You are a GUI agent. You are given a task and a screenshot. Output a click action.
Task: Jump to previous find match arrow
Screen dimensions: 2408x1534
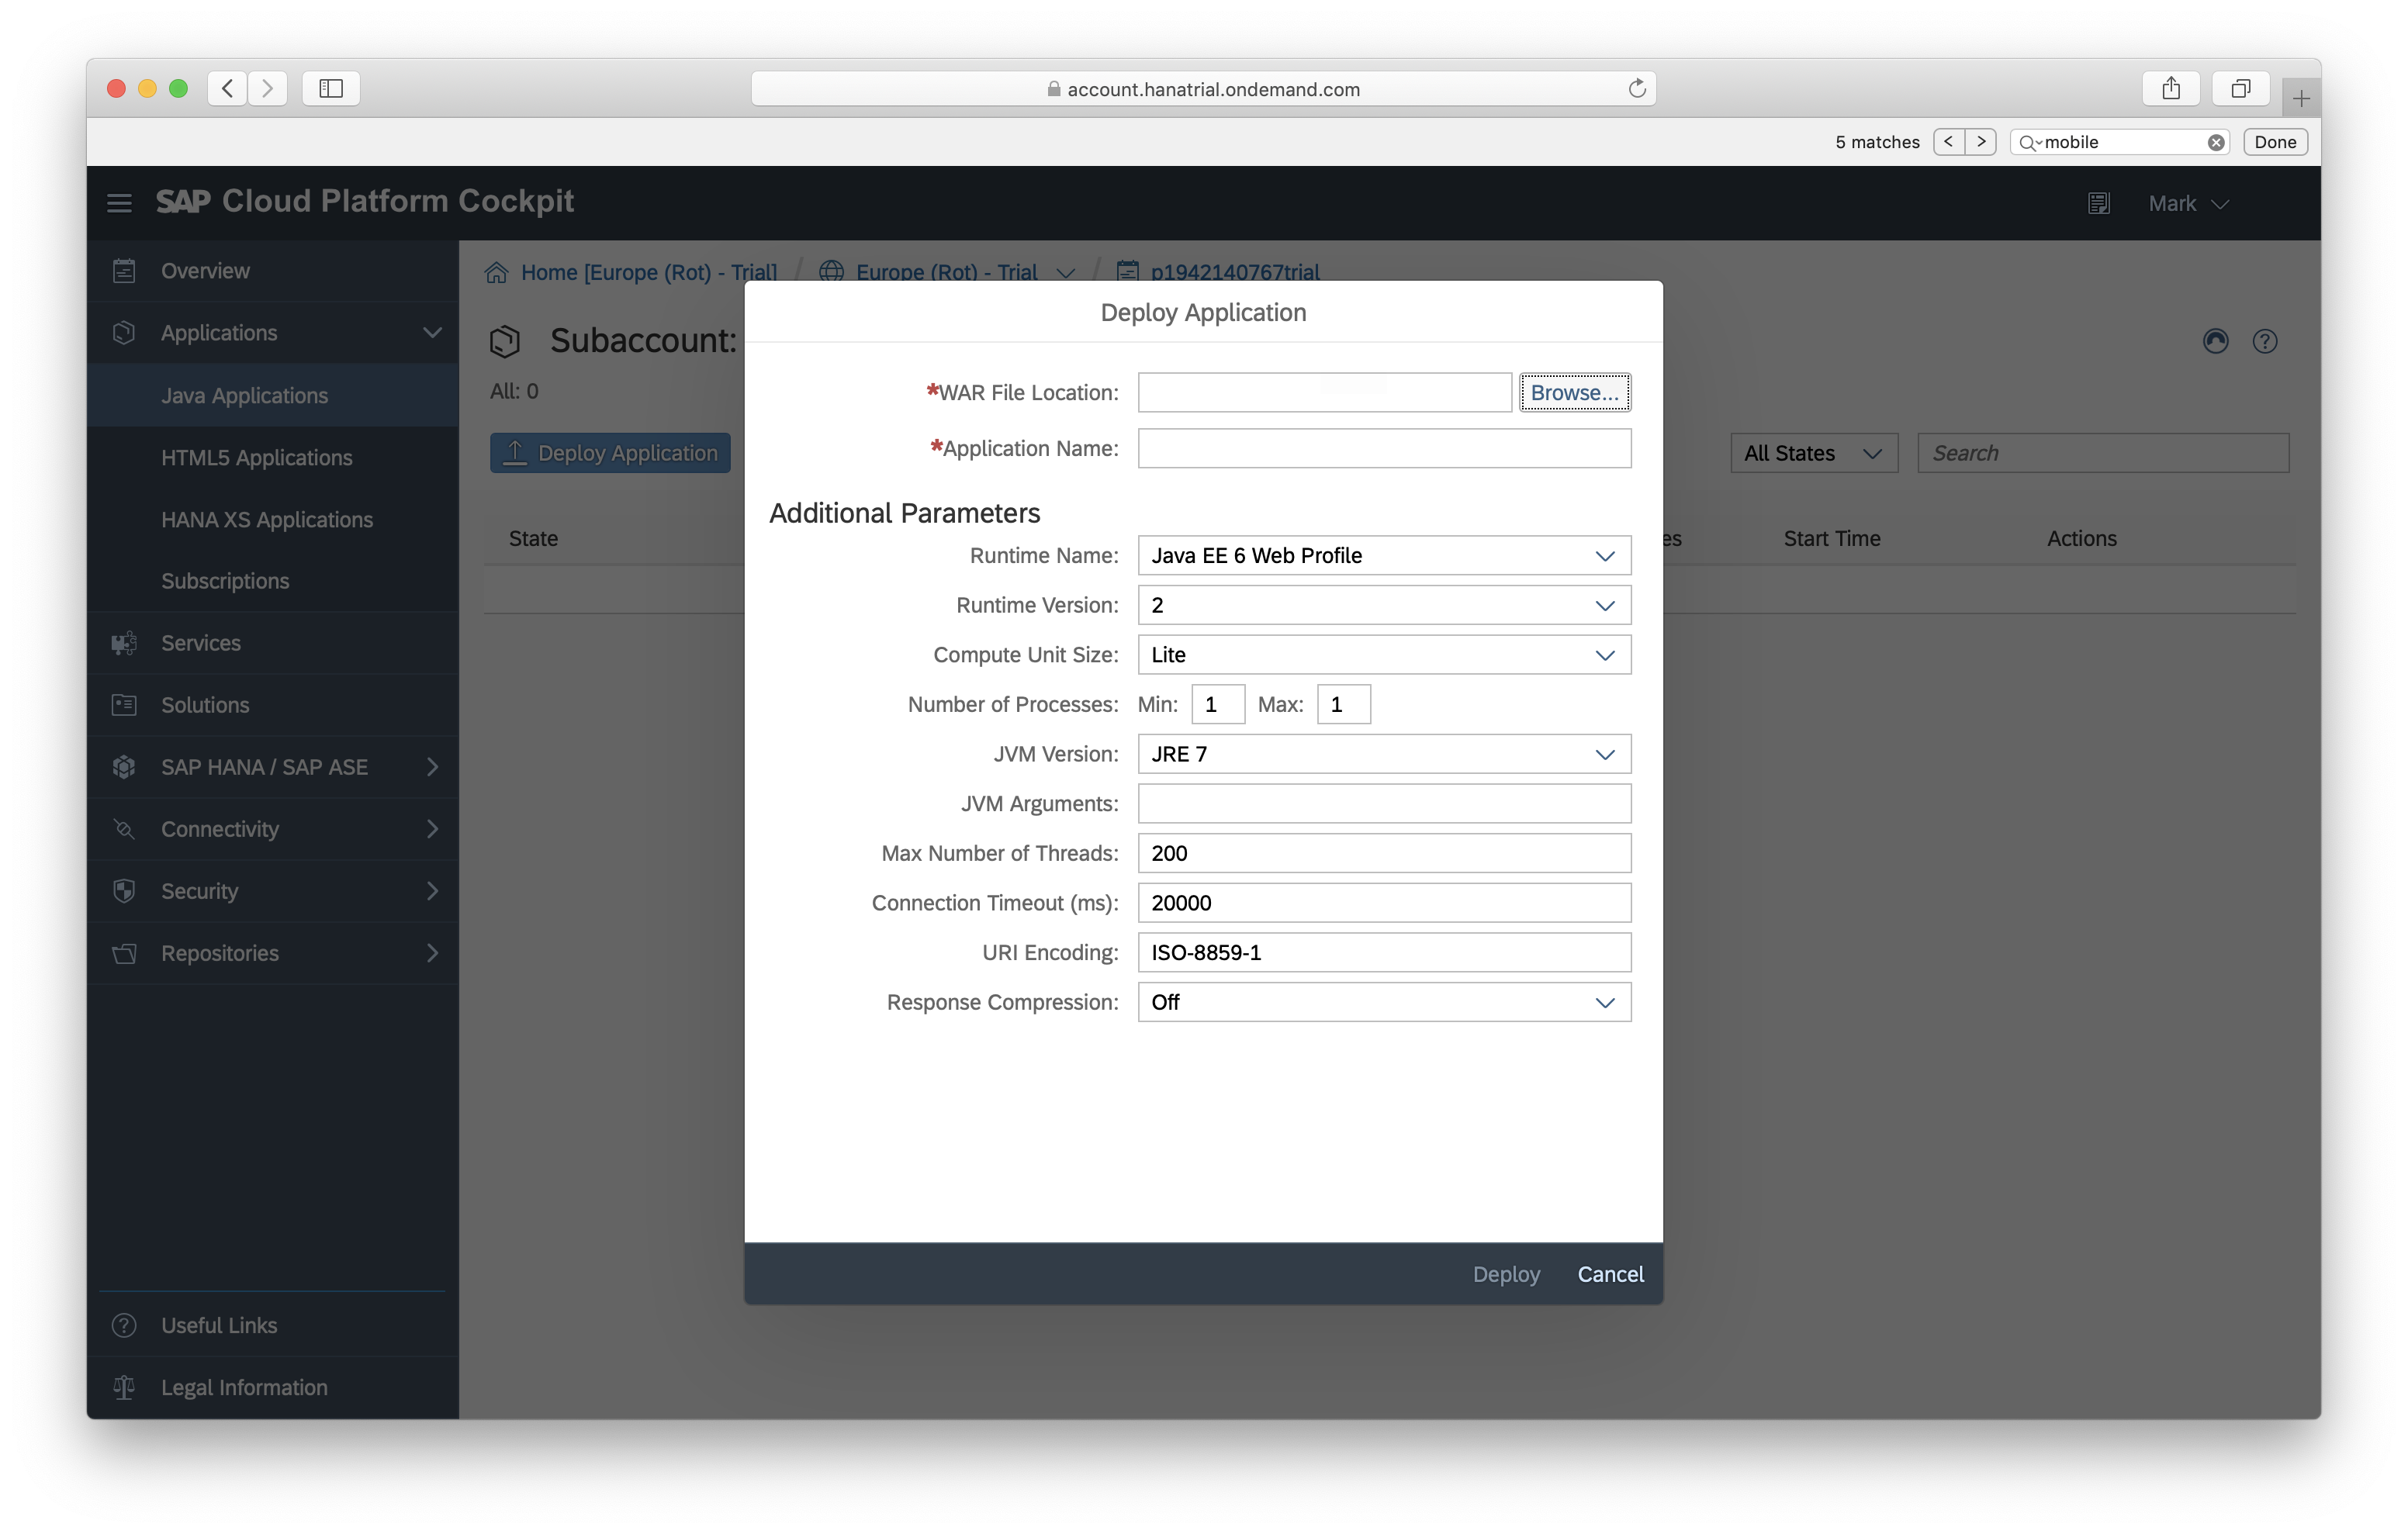tap(1949, 142)
